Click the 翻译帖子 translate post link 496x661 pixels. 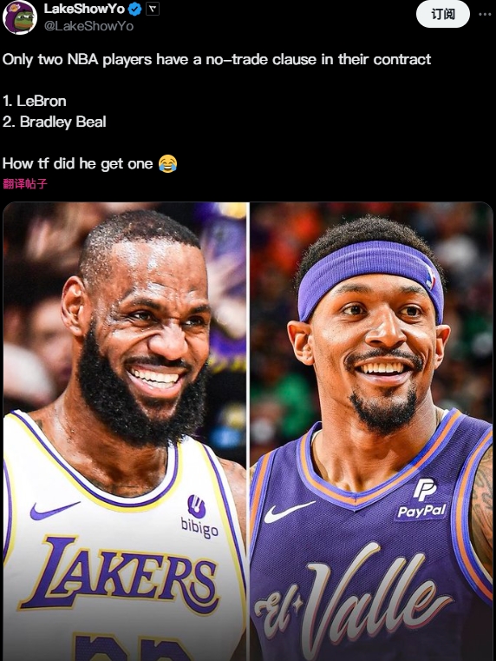click(x=25, y=184)
